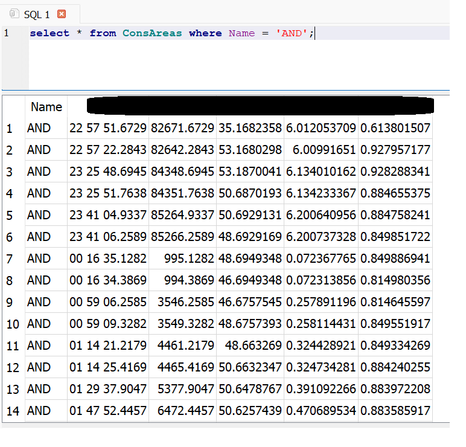The image size is (466, 447).
Task: Click the AND name cell in row 10
Action: [x=46, y=324]
